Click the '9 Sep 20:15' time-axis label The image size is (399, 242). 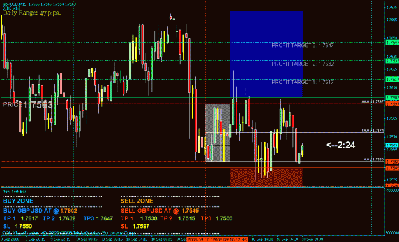36,239
